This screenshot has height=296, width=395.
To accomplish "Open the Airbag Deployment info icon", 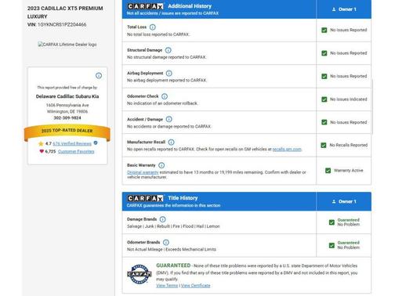I will click(x=169, y=74).
